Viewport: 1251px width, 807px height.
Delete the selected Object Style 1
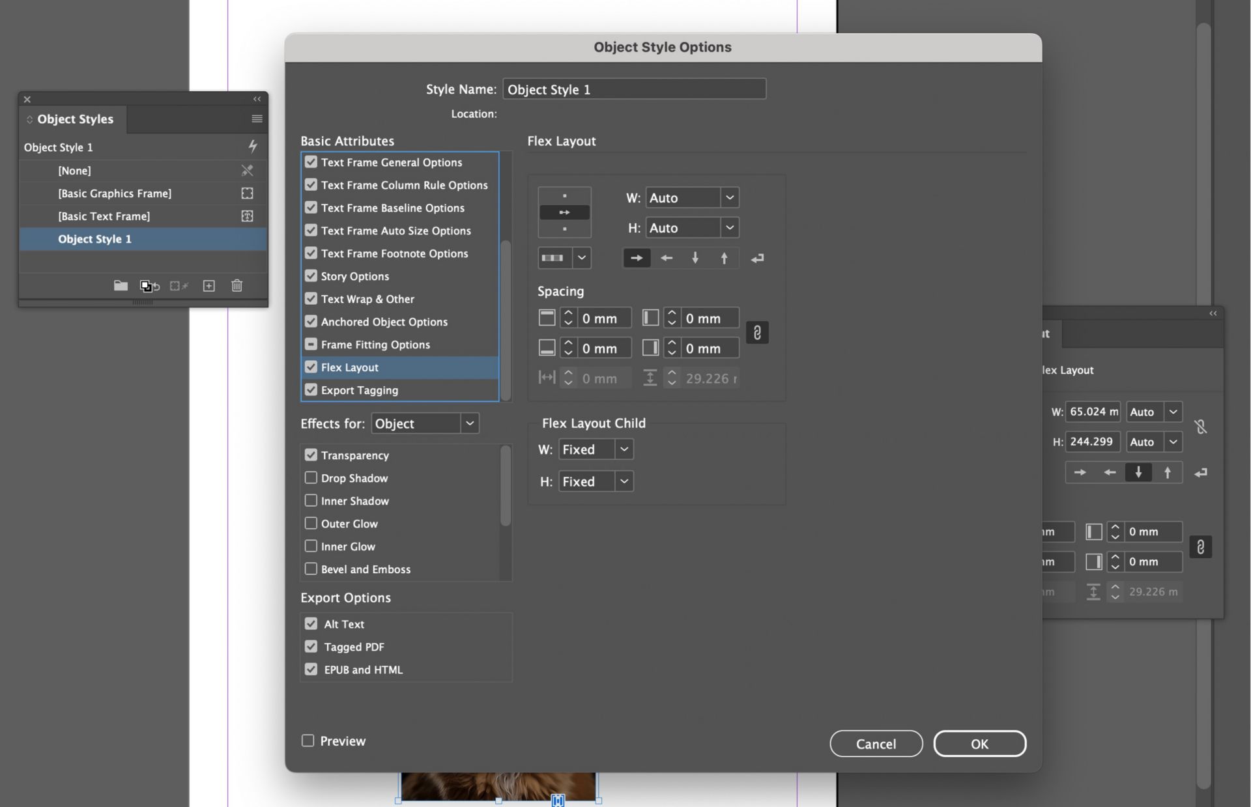click(237, 286)
